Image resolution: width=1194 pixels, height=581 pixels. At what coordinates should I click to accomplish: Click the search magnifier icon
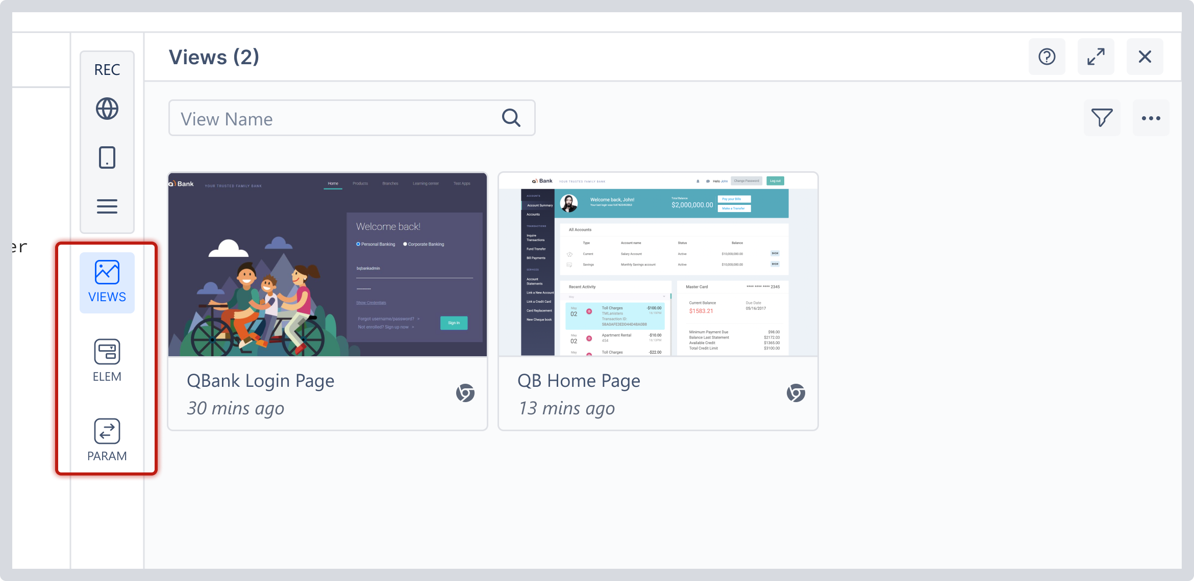[x=511, y=118]
